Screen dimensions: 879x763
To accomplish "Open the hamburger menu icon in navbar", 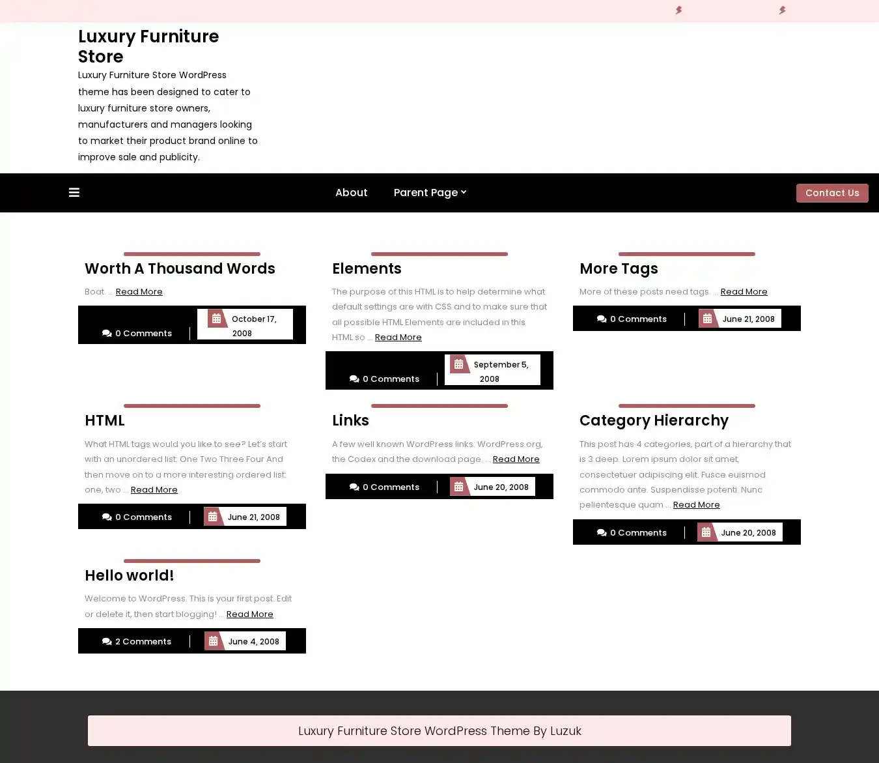I will (x=74, y=192).
